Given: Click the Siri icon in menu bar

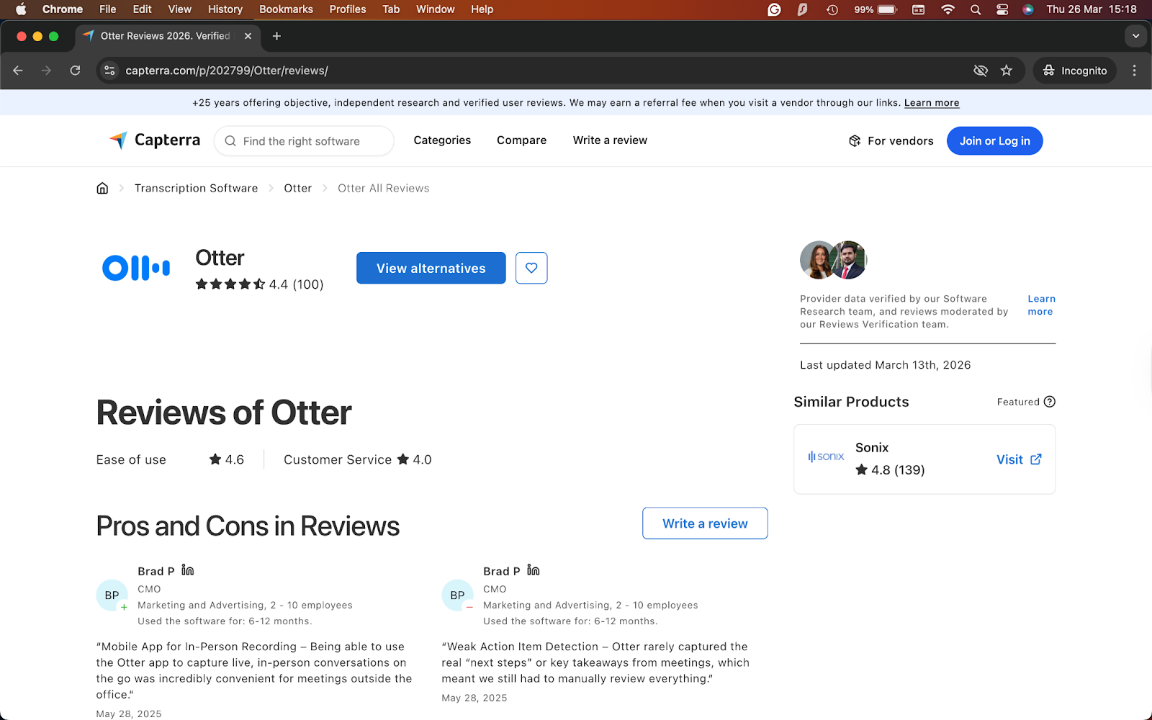Looking at the screenshot, I should [1028, 9].
